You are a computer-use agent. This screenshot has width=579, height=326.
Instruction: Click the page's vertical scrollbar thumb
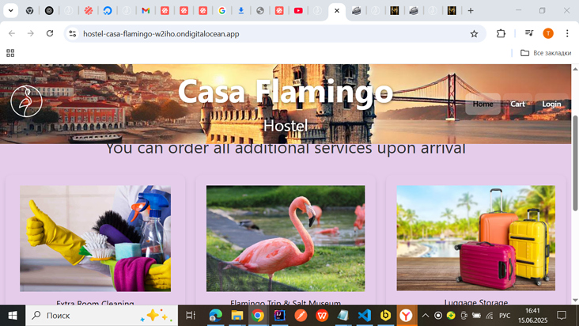tap(575, 162)
